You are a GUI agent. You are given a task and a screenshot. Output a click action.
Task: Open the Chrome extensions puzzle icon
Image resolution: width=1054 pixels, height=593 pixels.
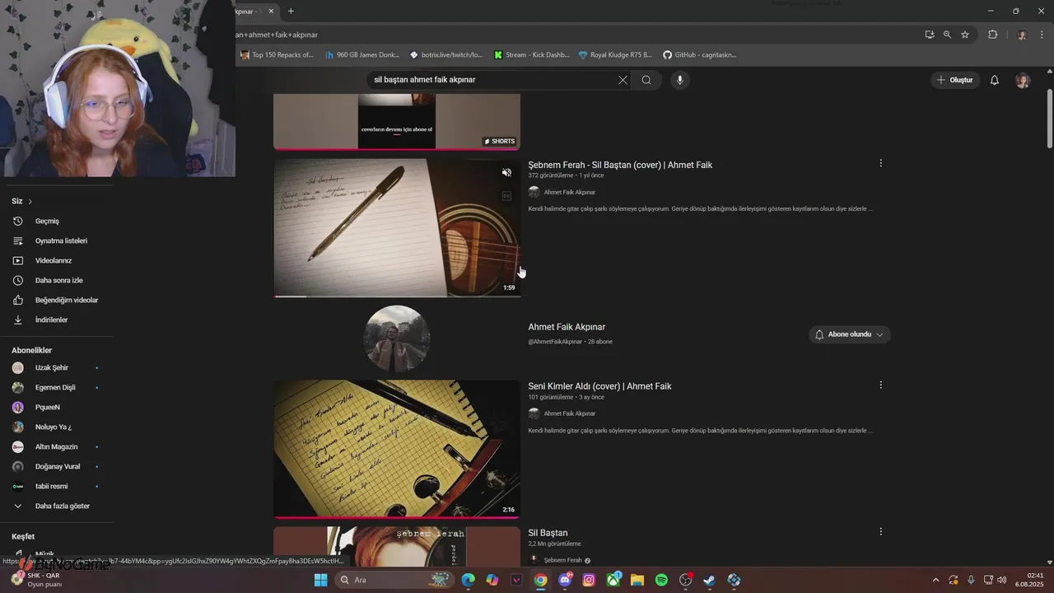(x=992, y=35)
